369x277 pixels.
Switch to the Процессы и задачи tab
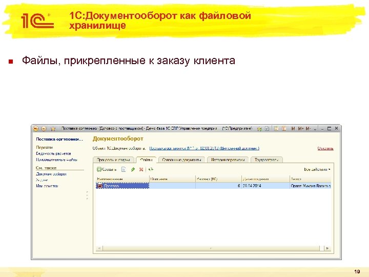[113, 160]
